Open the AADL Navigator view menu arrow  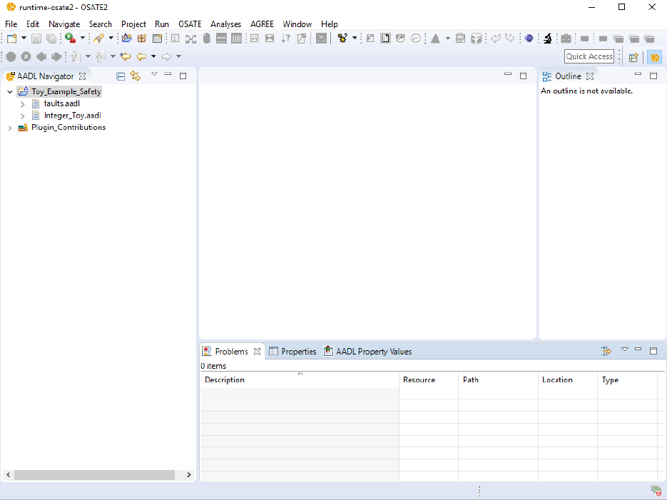pos(154,74)
